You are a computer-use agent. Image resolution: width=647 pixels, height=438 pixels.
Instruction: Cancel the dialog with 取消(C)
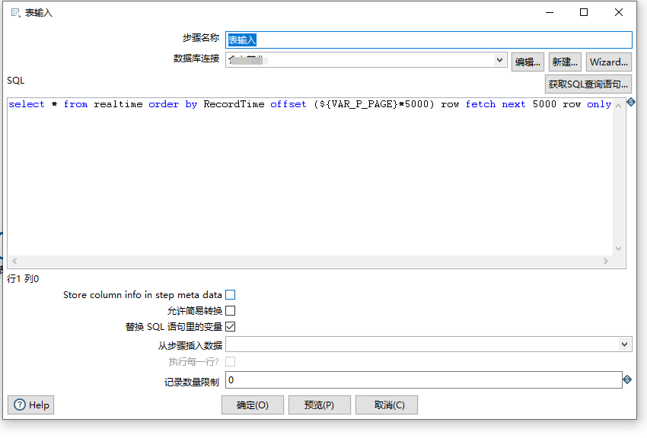pyautogui.click(x=387, y=405)
